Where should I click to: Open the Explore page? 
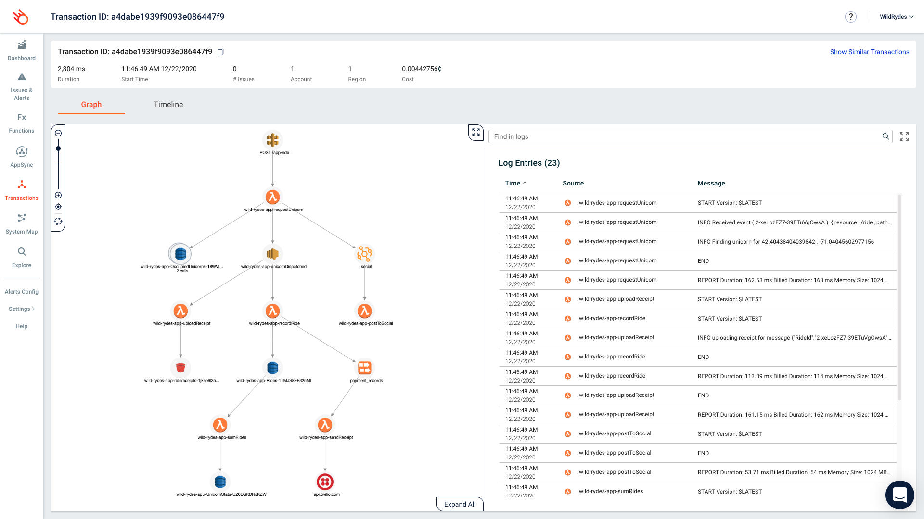click(x=22, y=258)
